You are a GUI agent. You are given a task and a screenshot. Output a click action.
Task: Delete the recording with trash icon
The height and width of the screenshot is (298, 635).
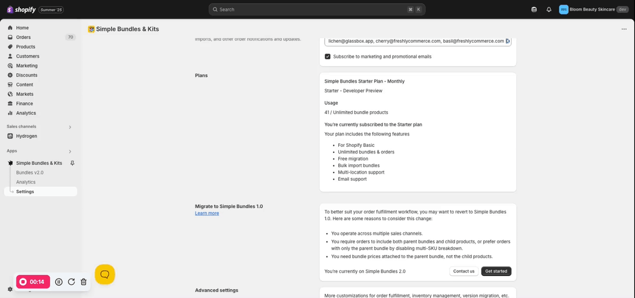(x=83, y=282)
